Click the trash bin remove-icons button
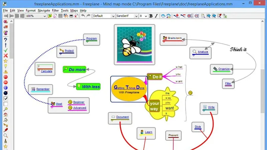 (x=5, y=32)
